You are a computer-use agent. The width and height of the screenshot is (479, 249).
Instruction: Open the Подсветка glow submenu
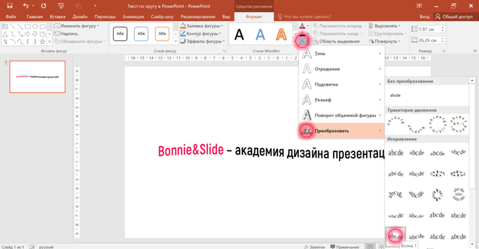tap(341, 84)
